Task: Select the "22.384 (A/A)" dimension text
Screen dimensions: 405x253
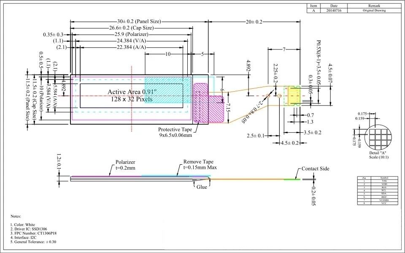Action: pos(132,47)
